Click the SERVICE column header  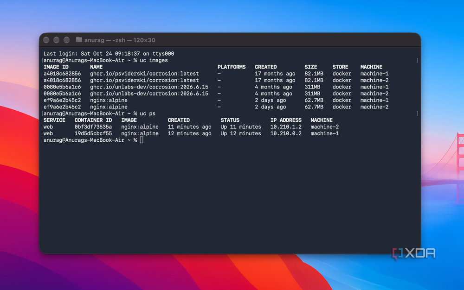coord(54,120)
